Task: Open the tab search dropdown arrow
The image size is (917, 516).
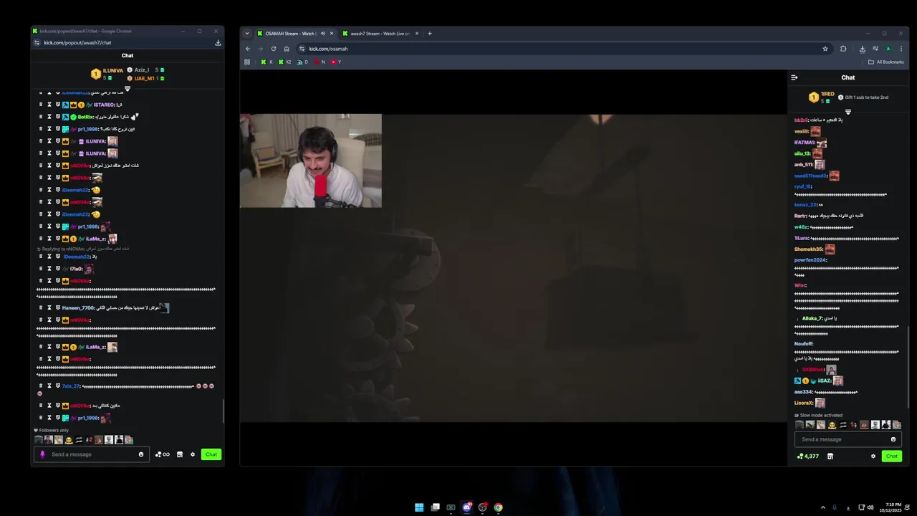Action: [x=247, y=34]
